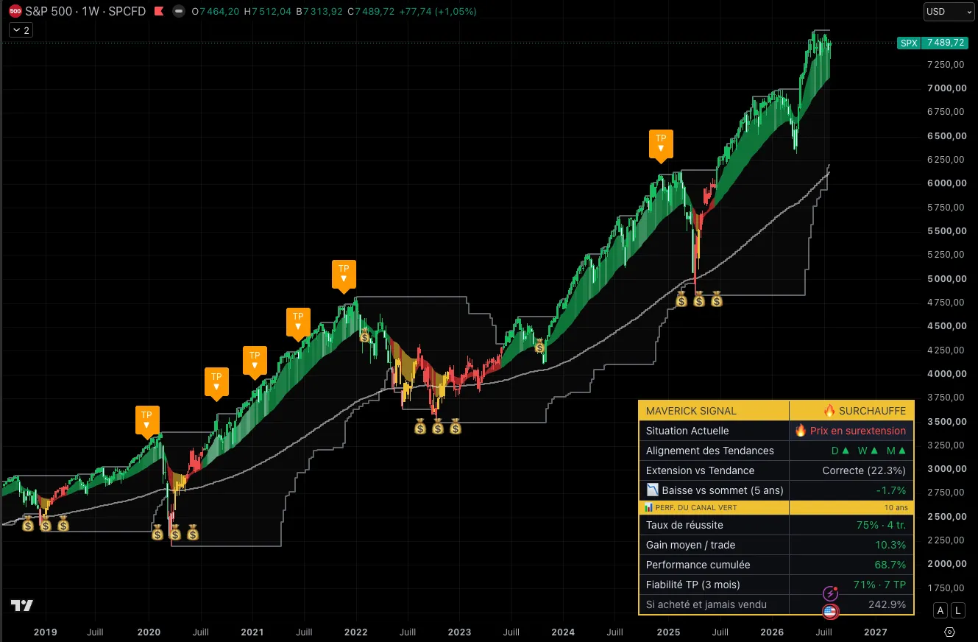
Task: Click the Gain moyen / trade 10.3% value
Action: tap(891, 545)
